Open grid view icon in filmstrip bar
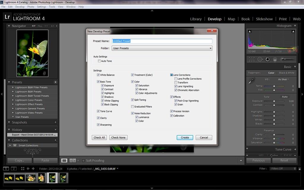This screenshot has height=190, width=304. click(23, 169)
